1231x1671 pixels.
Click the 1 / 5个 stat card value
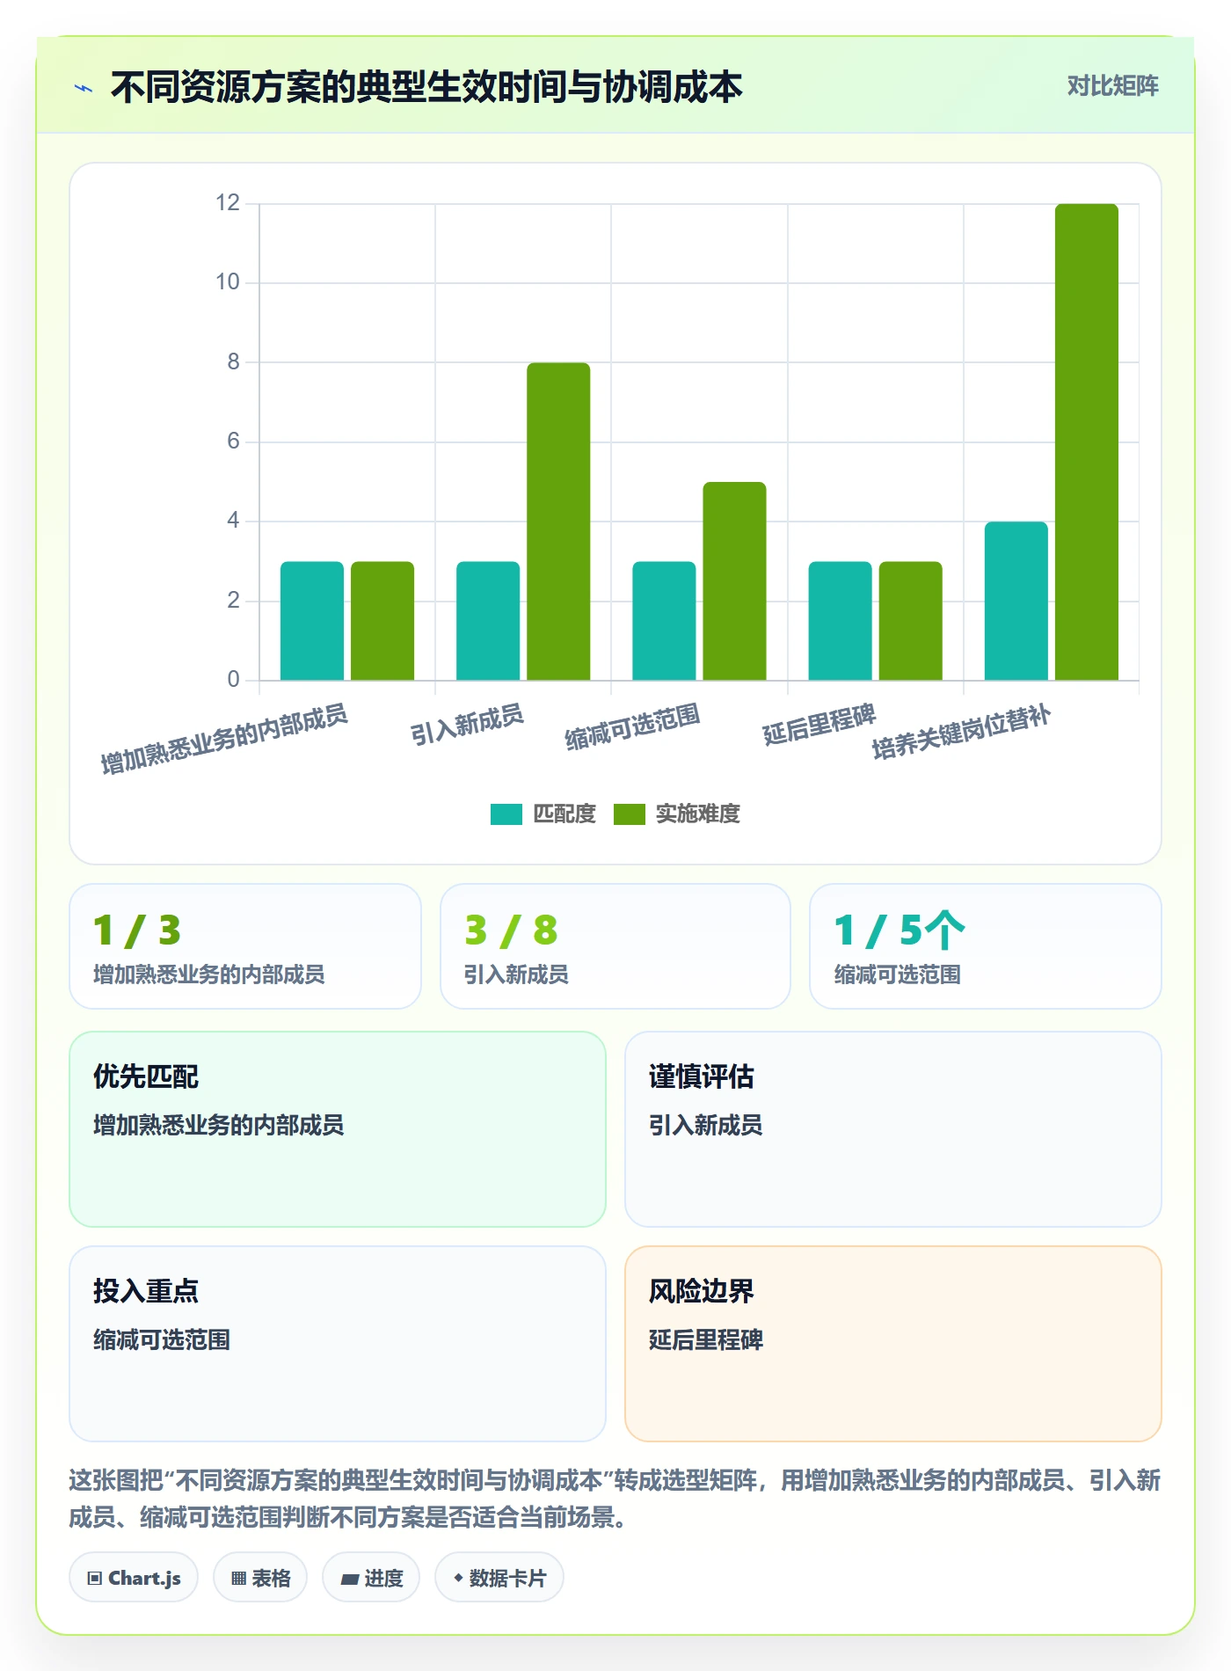pyautogui.click(x=900, y=930)
